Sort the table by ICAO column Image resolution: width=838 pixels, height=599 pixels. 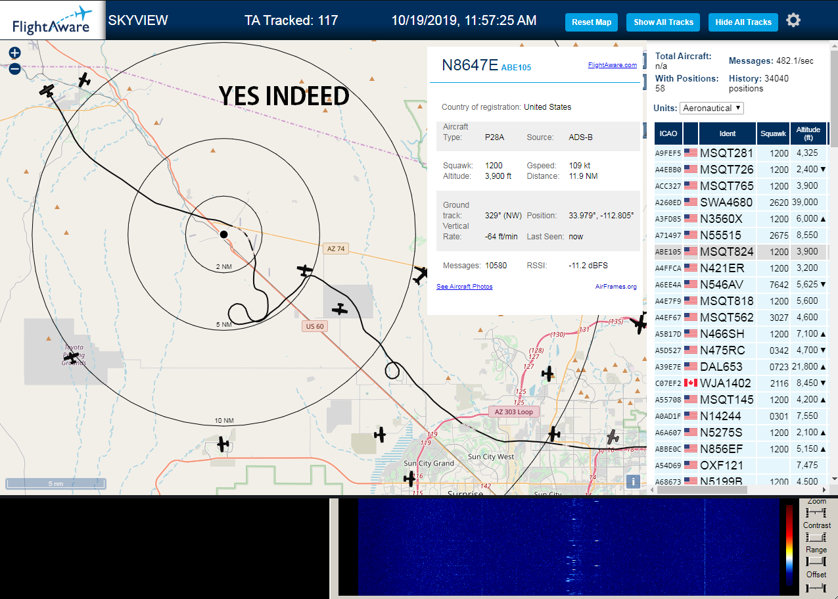tap(668, 133)
